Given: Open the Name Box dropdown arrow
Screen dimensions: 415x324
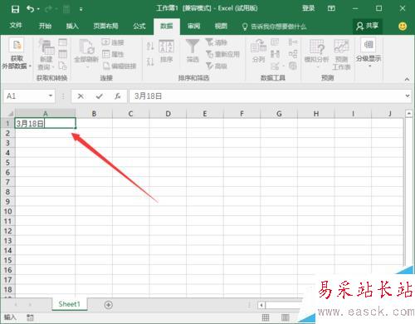Looking at the screenshot, I should 51,96.
